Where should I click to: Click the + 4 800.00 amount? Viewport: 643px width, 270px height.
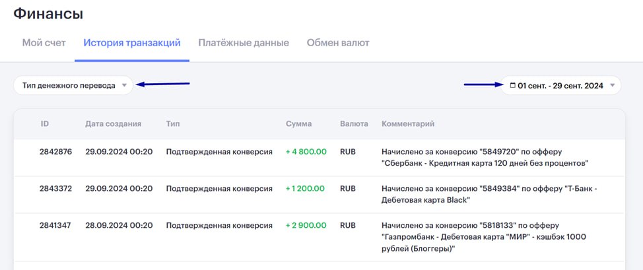tap(306, 152)
